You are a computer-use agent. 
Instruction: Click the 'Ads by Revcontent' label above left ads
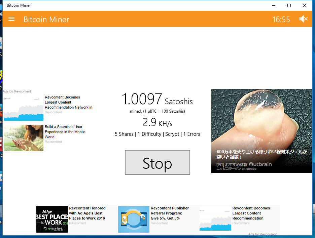[17, 91]
